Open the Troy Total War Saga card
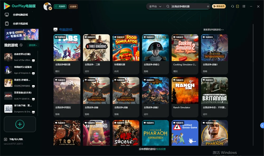The height and width of the screenshot is (156, 264). (67, 133)
